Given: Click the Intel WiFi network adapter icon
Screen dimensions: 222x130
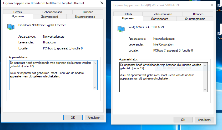Looking at the screenshot, I should coord(121,29).
